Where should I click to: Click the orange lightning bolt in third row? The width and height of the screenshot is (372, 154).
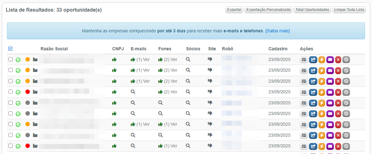(x=322, y=81)
